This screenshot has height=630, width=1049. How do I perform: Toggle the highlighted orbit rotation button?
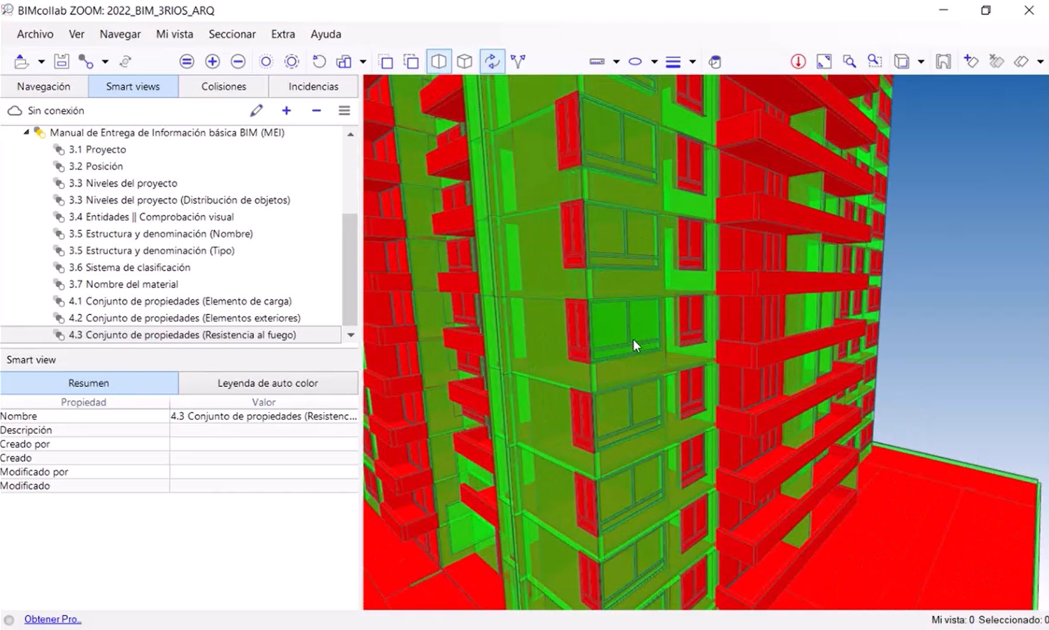(492, 61)
